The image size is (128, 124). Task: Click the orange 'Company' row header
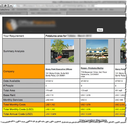(x=23, y=71)
